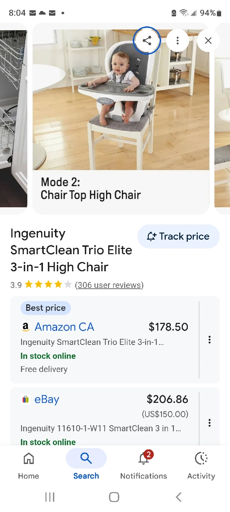Image resolution: width=230 pixels, height=512 pixels.
Task: Tap the star rating display
Action: pos(48,285)
